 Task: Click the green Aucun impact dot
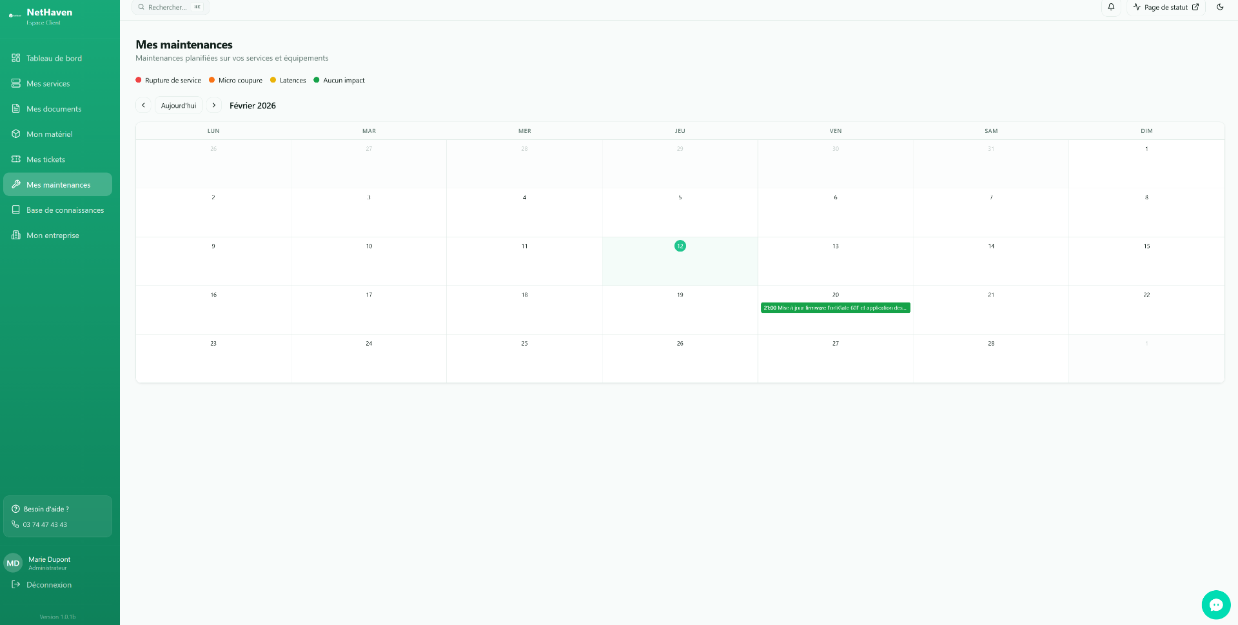(316, 80)
